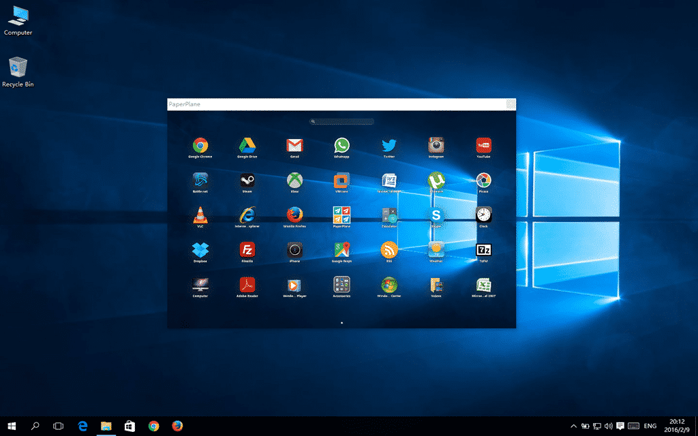Toggle Task View on the taskbar
This screenshot has height=436, width=698.
59,426
